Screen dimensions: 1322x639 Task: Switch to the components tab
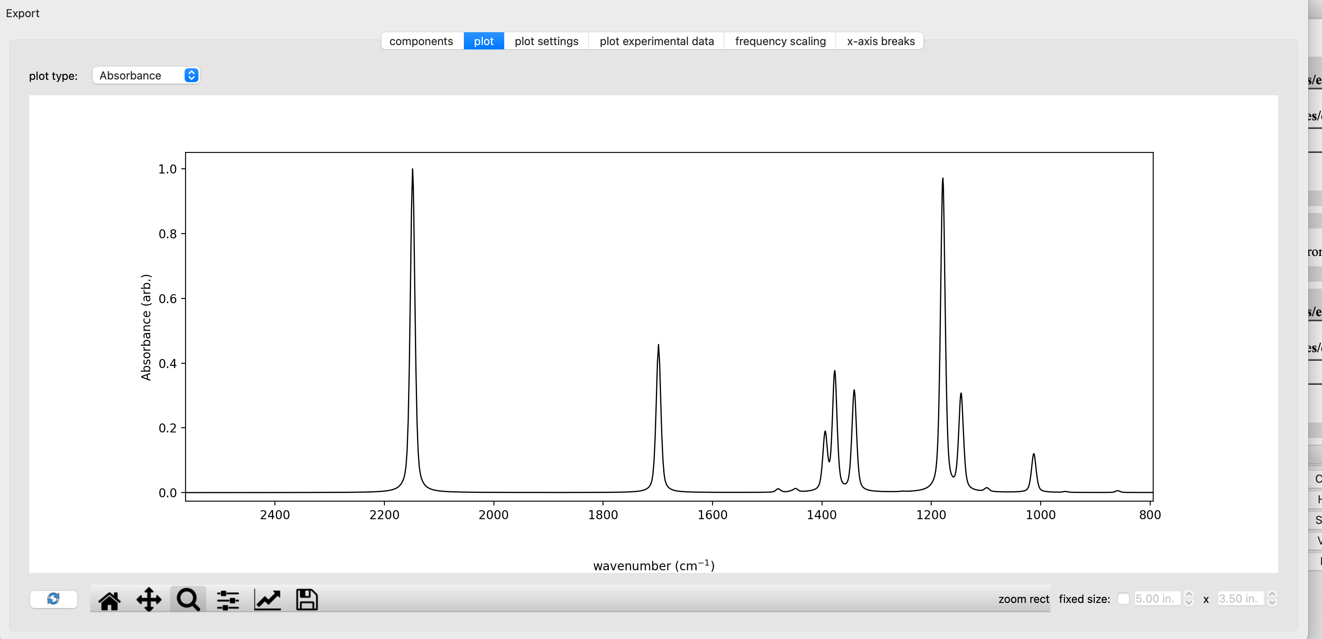(x=421, y=41)
